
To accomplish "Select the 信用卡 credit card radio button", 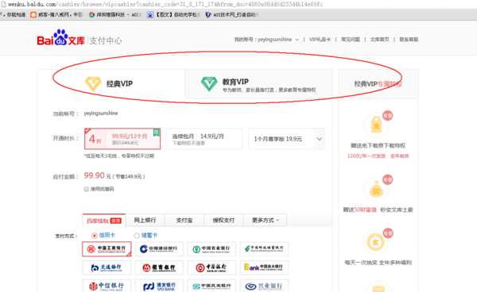I will coord(95,235).
